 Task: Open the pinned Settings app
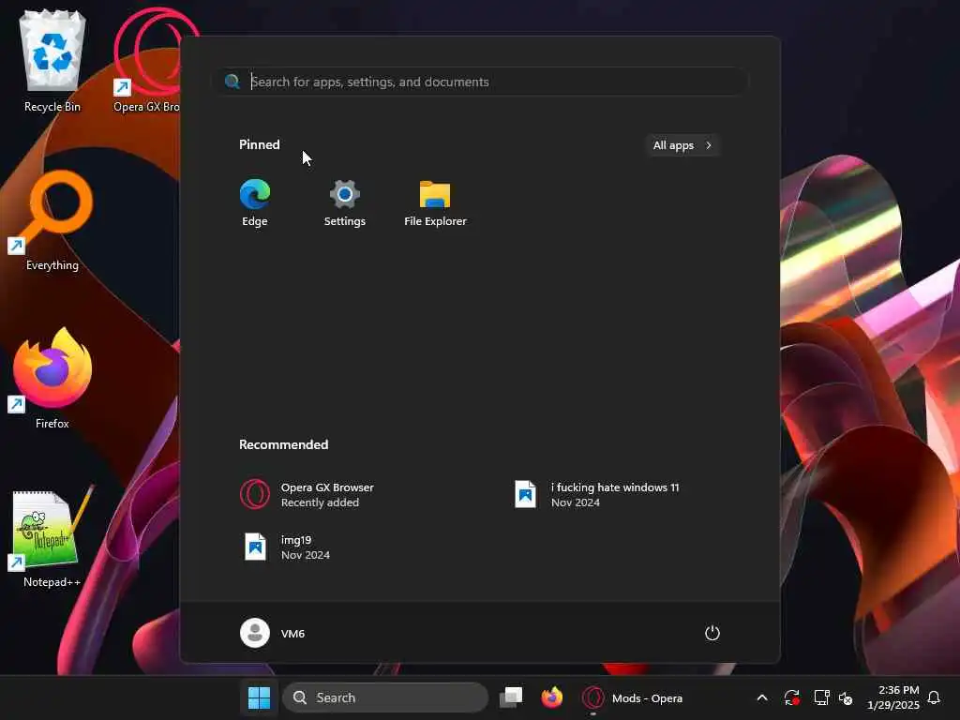click(345, 202)
